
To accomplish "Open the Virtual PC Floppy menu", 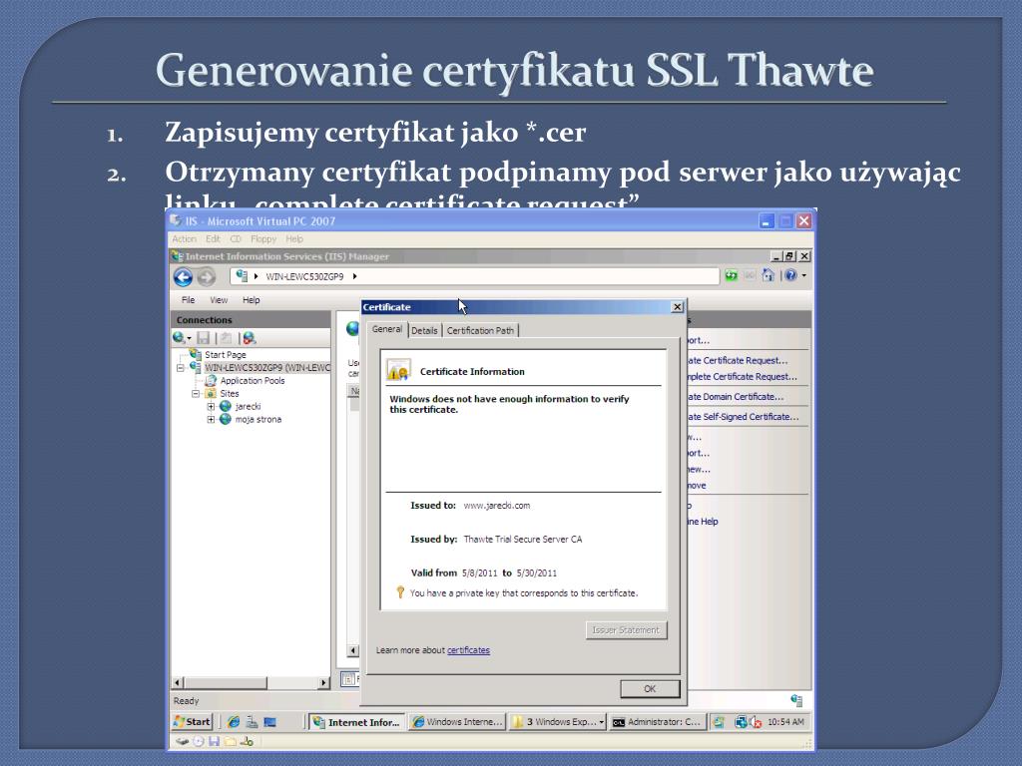I will pyautogui.click(x=263, y=239).
